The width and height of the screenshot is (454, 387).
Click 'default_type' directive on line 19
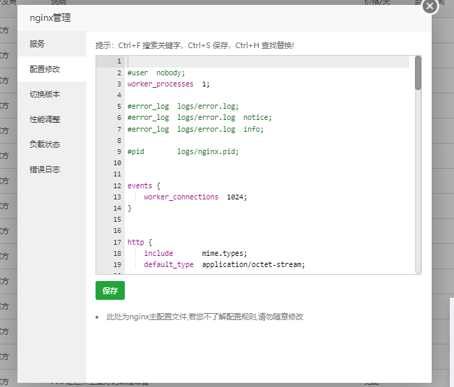[x=169, y=264]
